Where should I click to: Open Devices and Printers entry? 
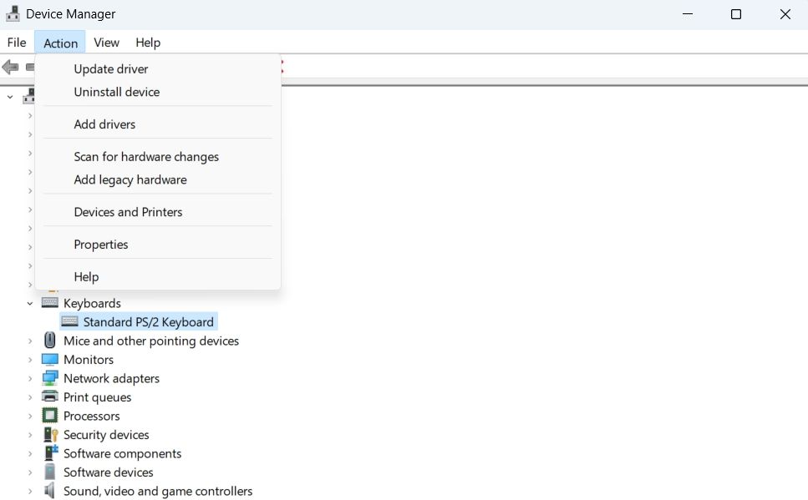[158, 212]
